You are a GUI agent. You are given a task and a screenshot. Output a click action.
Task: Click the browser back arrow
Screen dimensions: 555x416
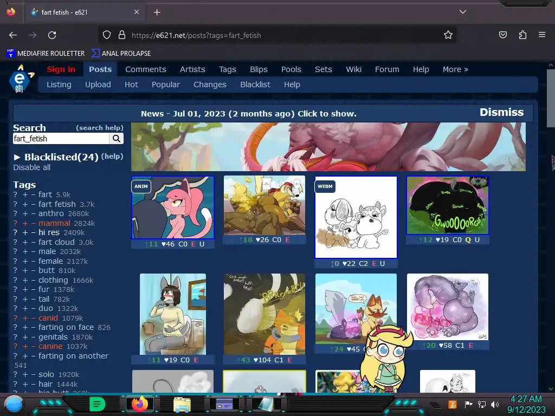(13, 35)
